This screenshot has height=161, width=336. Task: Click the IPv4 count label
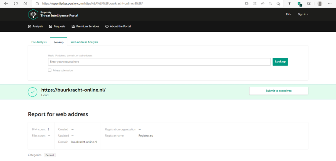pos(39,129)
